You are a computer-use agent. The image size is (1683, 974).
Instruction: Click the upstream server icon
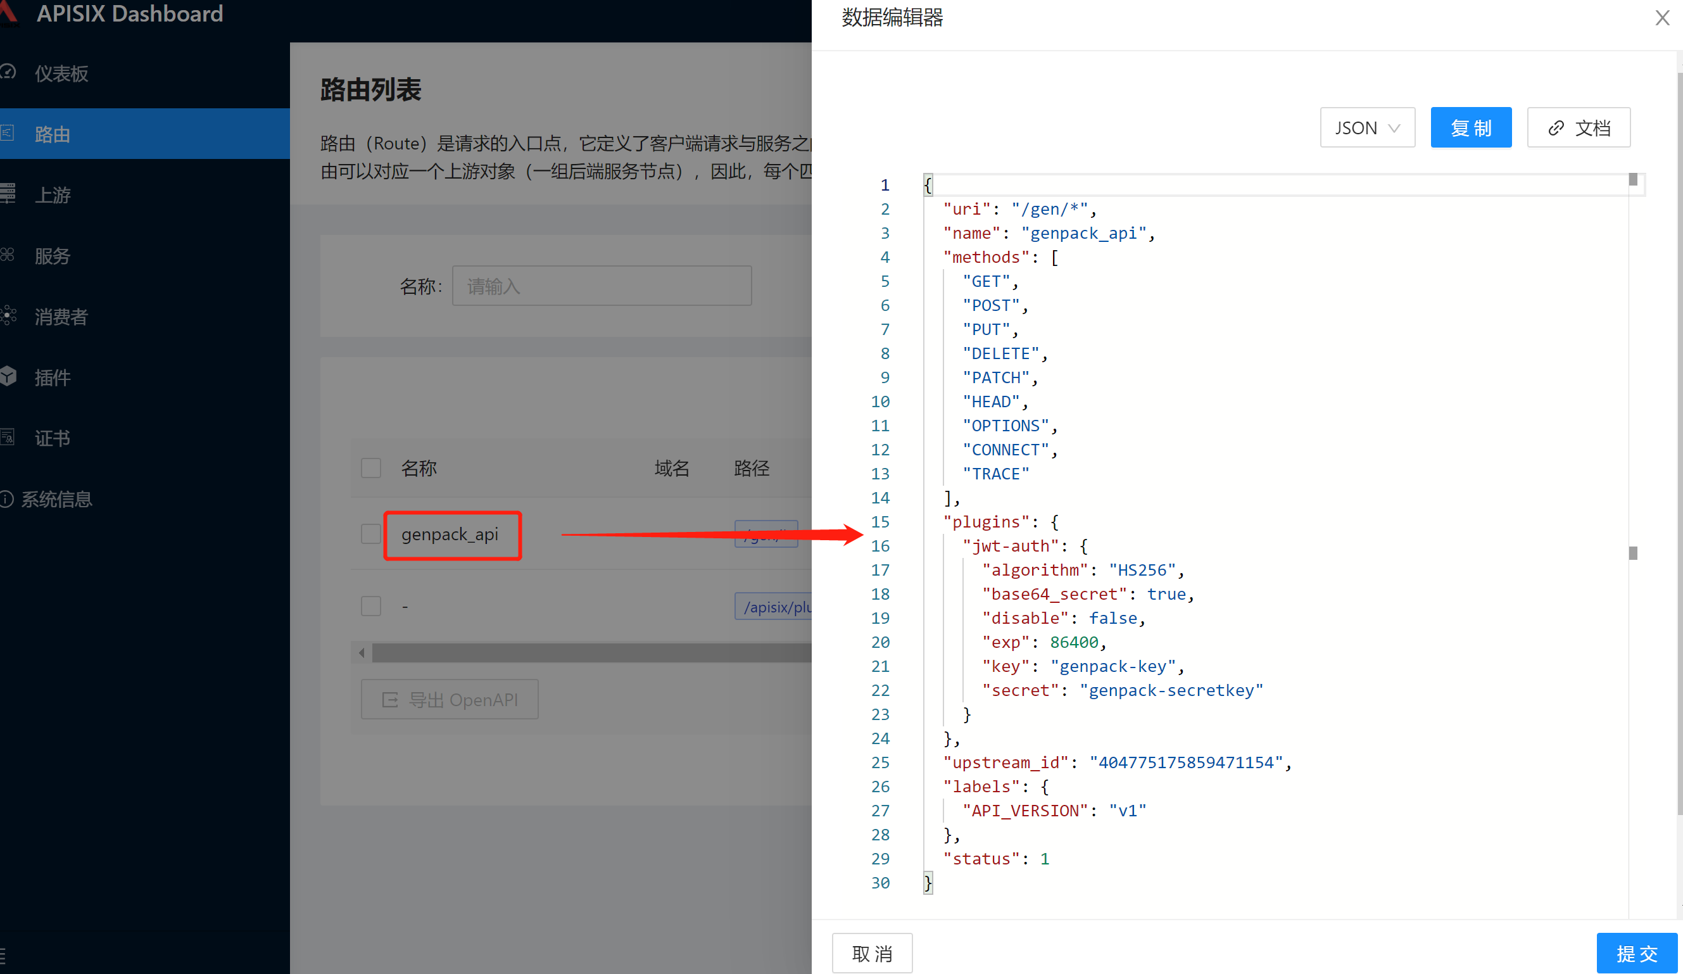tap(8, 194)
